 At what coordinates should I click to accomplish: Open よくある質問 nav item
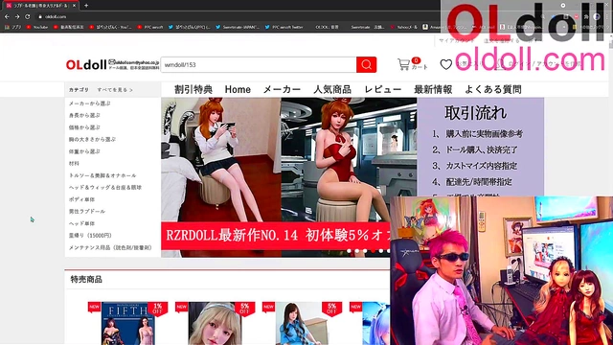[493, 89]
